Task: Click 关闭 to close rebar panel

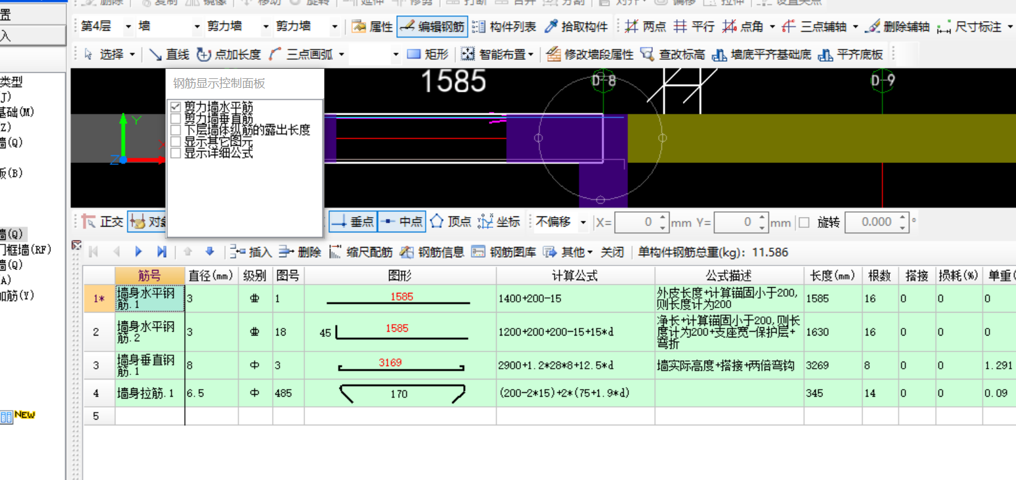Action: (612, 252)
